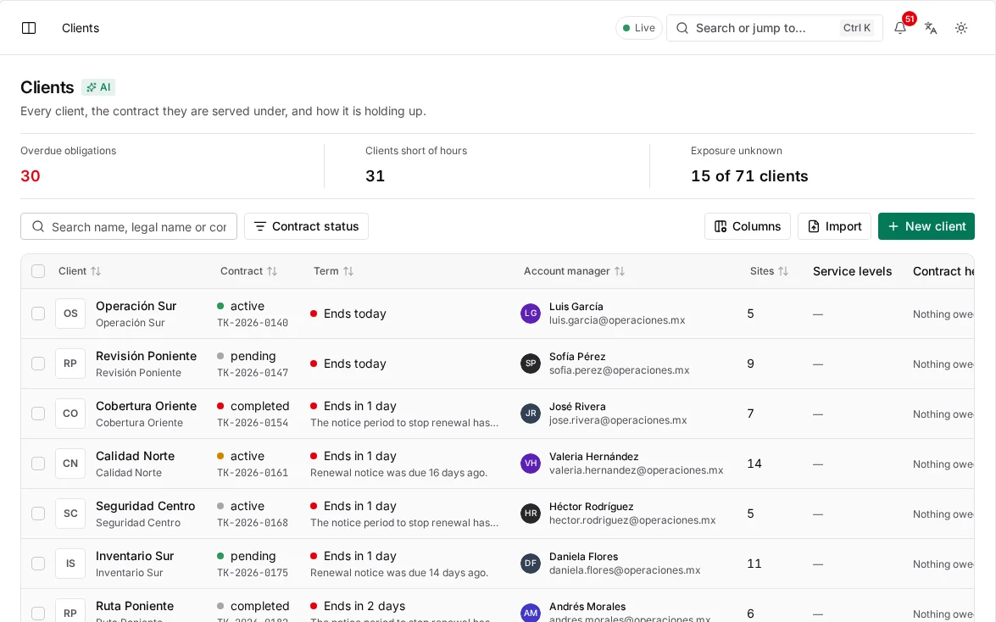Click the Live status indicator

(639, 28)
